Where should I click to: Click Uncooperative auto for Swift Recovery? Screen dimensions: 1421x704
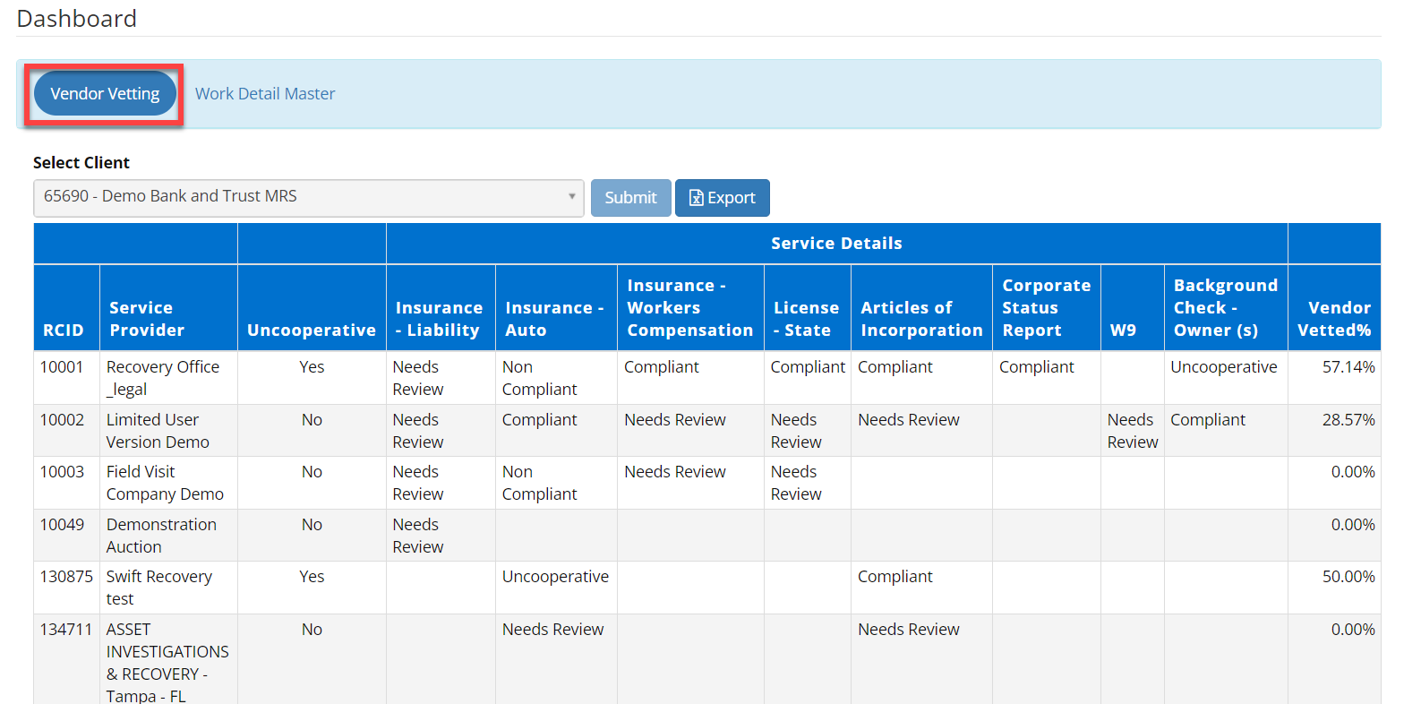click(x=556, y=588)
